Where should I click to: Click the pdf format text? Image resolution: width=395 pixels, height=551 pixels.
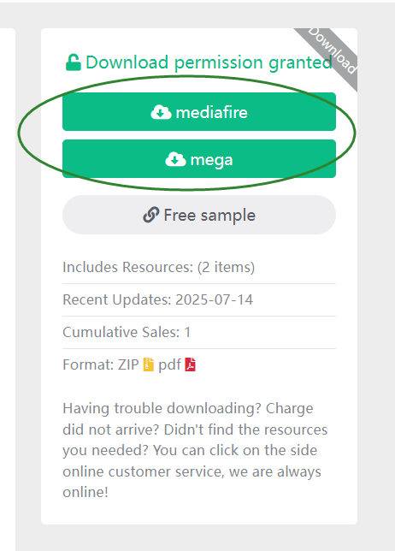coord(169,365)
